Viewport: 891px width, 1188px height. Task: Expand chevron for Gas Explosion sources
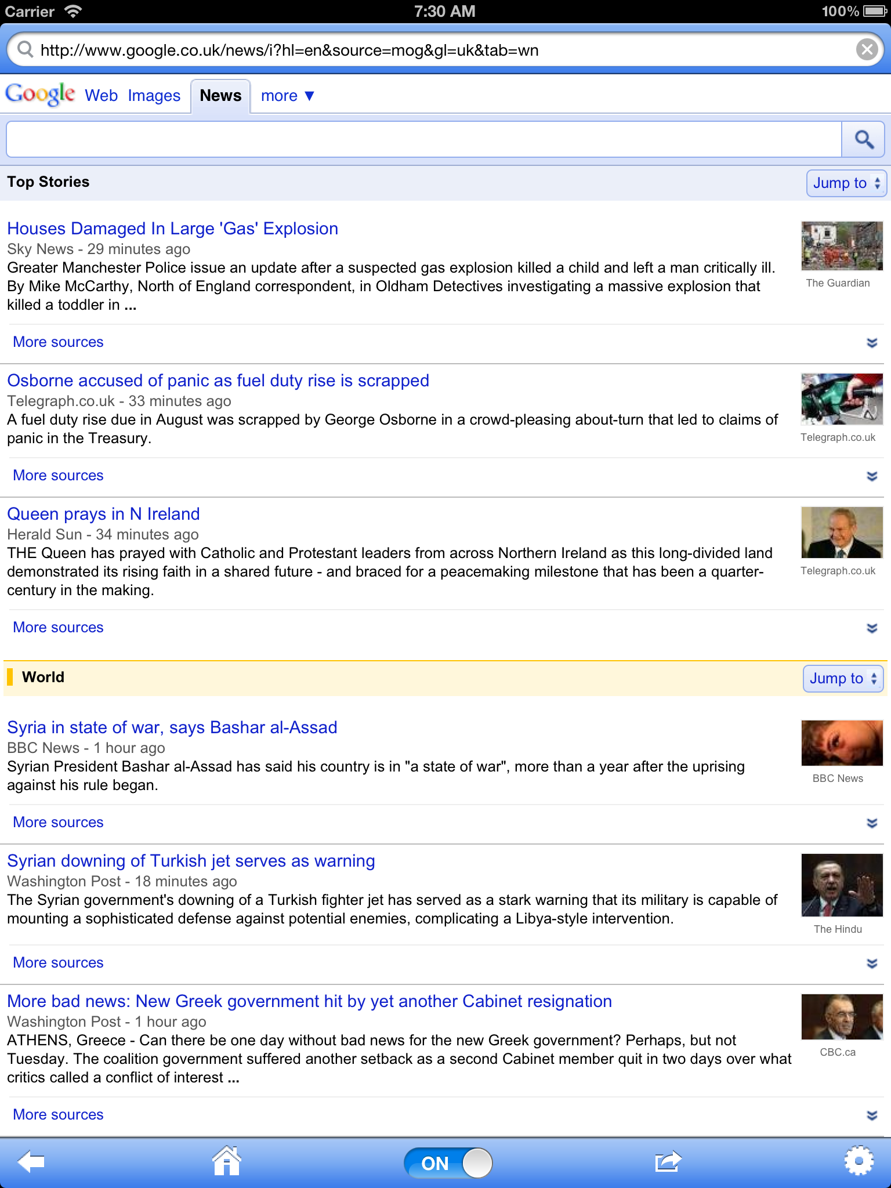click(871, 343)
